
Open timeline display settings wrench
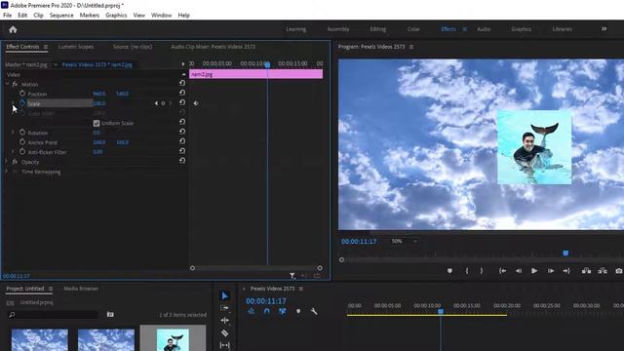(314, 312)
